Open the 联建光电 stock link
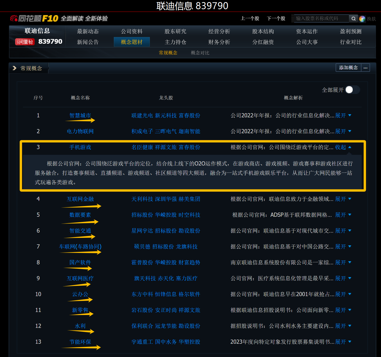 [142, 116]
